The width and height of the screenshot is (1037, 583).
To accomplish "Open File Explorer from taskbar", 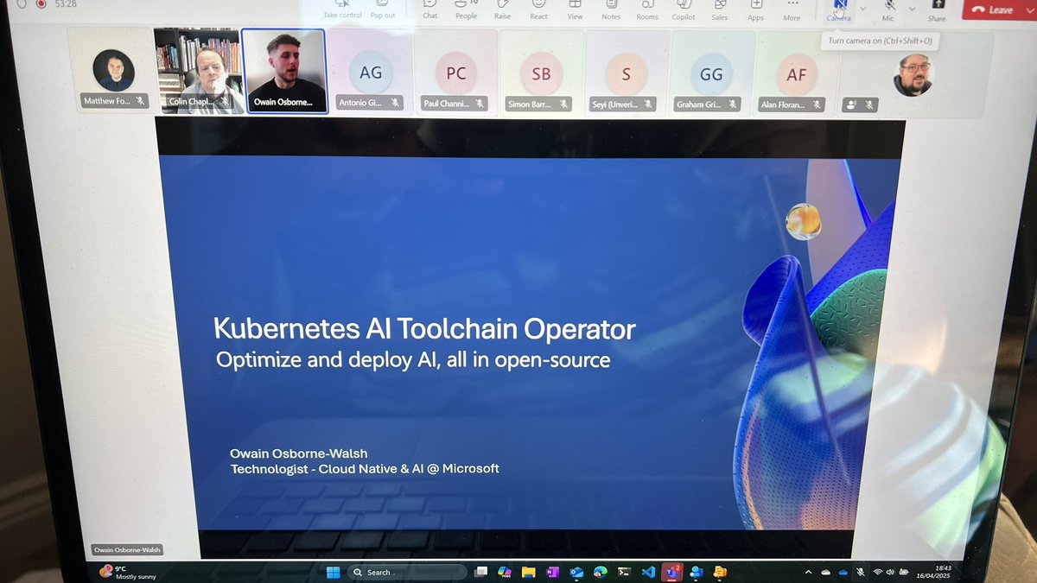I will pyautogui.click(x=529, y=572).
